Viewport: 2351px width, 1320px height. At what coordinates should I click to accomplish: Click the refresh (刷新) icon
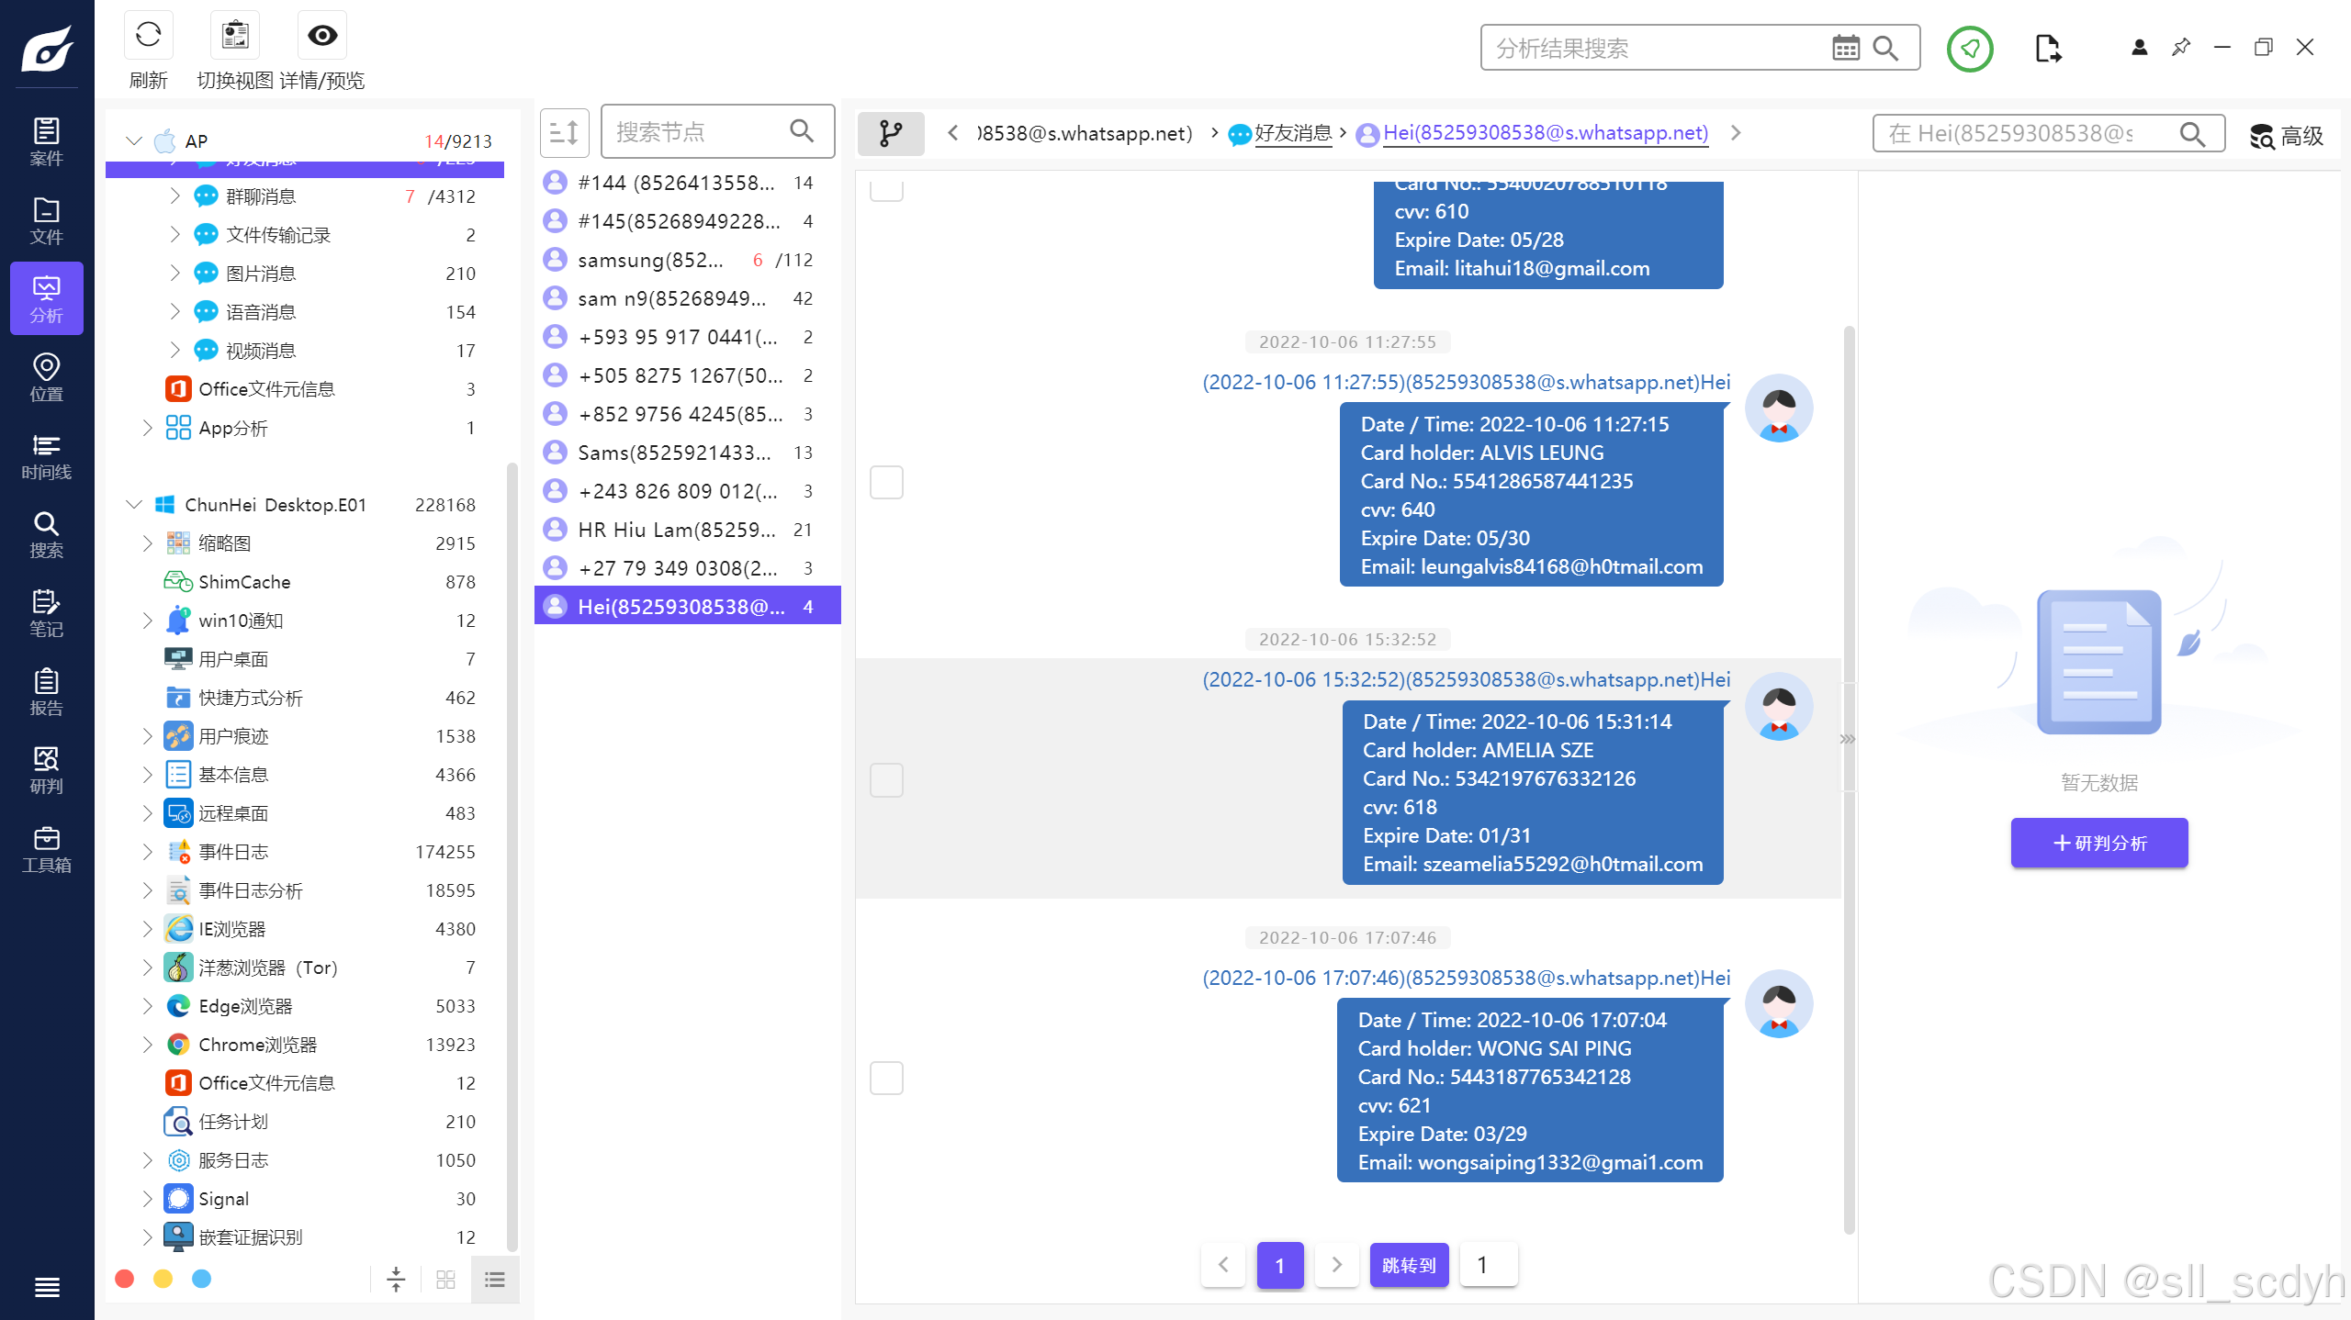click(x=148, y=36)
